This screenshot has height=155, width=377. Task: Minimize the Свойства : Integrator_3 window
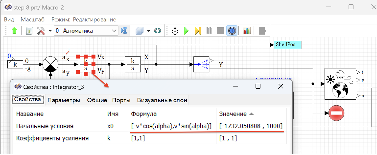pos(236,86)
